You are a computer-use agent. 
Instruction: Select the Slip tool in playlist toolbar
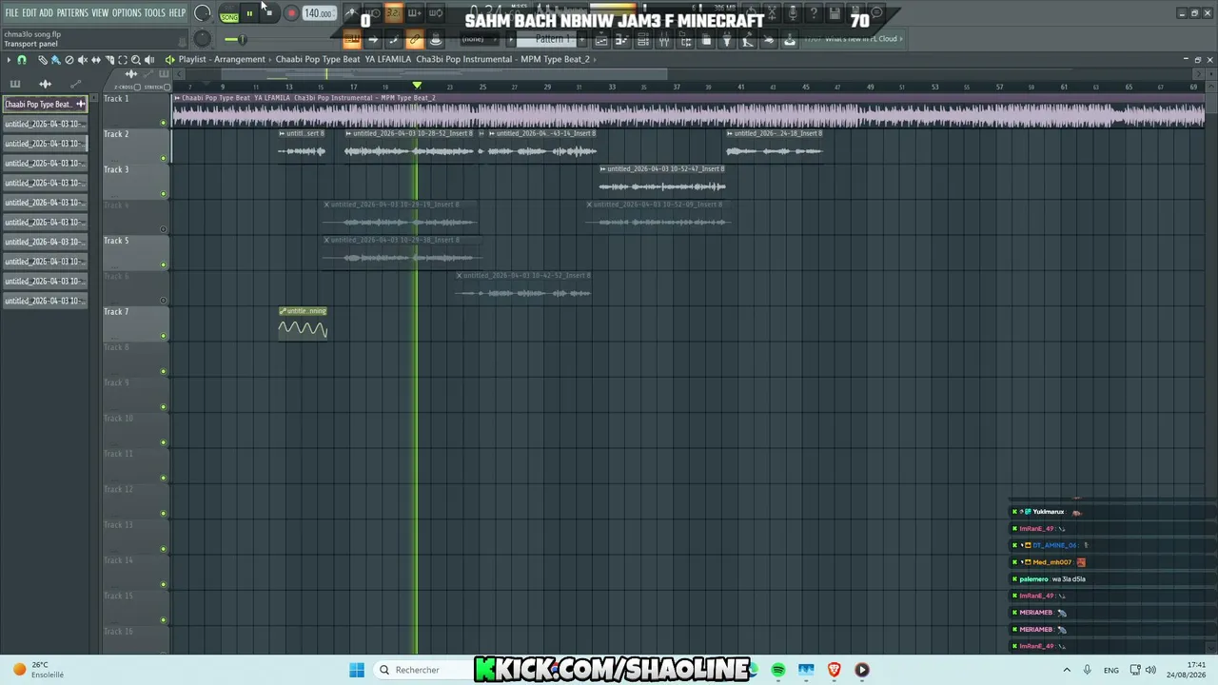pos(96,60)
